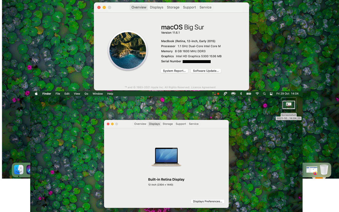Click the macOS Big Sur round logo
The height and width of the screenshot is (212, 339).
(128, 51)
